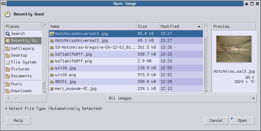The height and width of the screenshot is (131, 261).
Task: Click the Help button
Action: [x=18, y=121]
